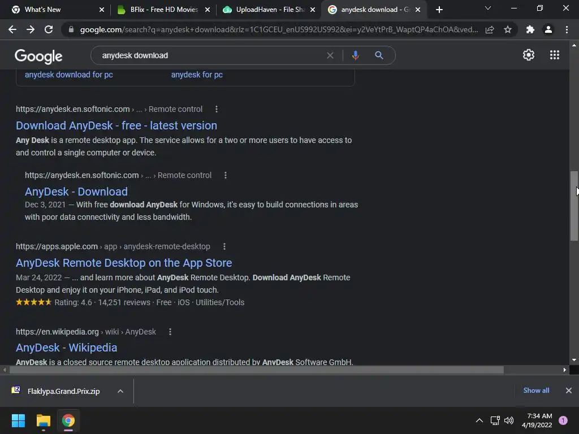The width and height of the screenshot is (579, 434).
Task: Reload the current Google page
Action: tap(49, 29)
